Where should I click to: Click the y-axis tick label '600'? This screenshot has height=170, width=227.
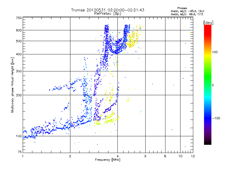19,30
